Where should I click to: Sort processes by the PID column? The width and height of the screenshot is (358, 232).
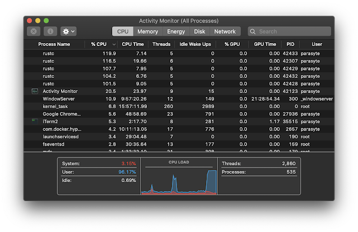(290, 44)
